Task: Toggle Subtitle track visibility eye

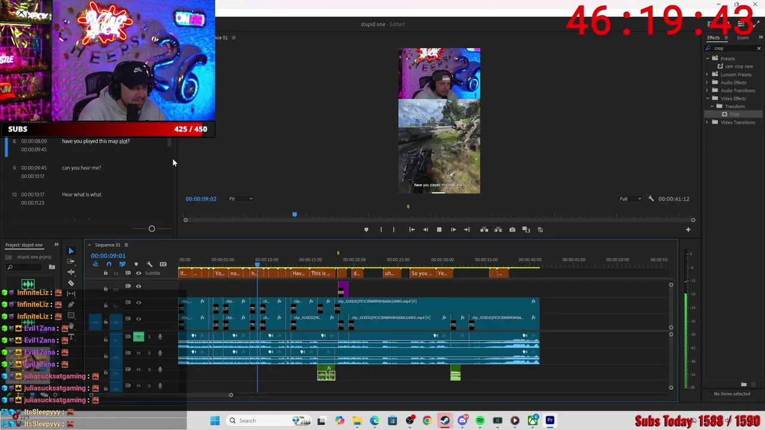Action: tap(139, 273)
